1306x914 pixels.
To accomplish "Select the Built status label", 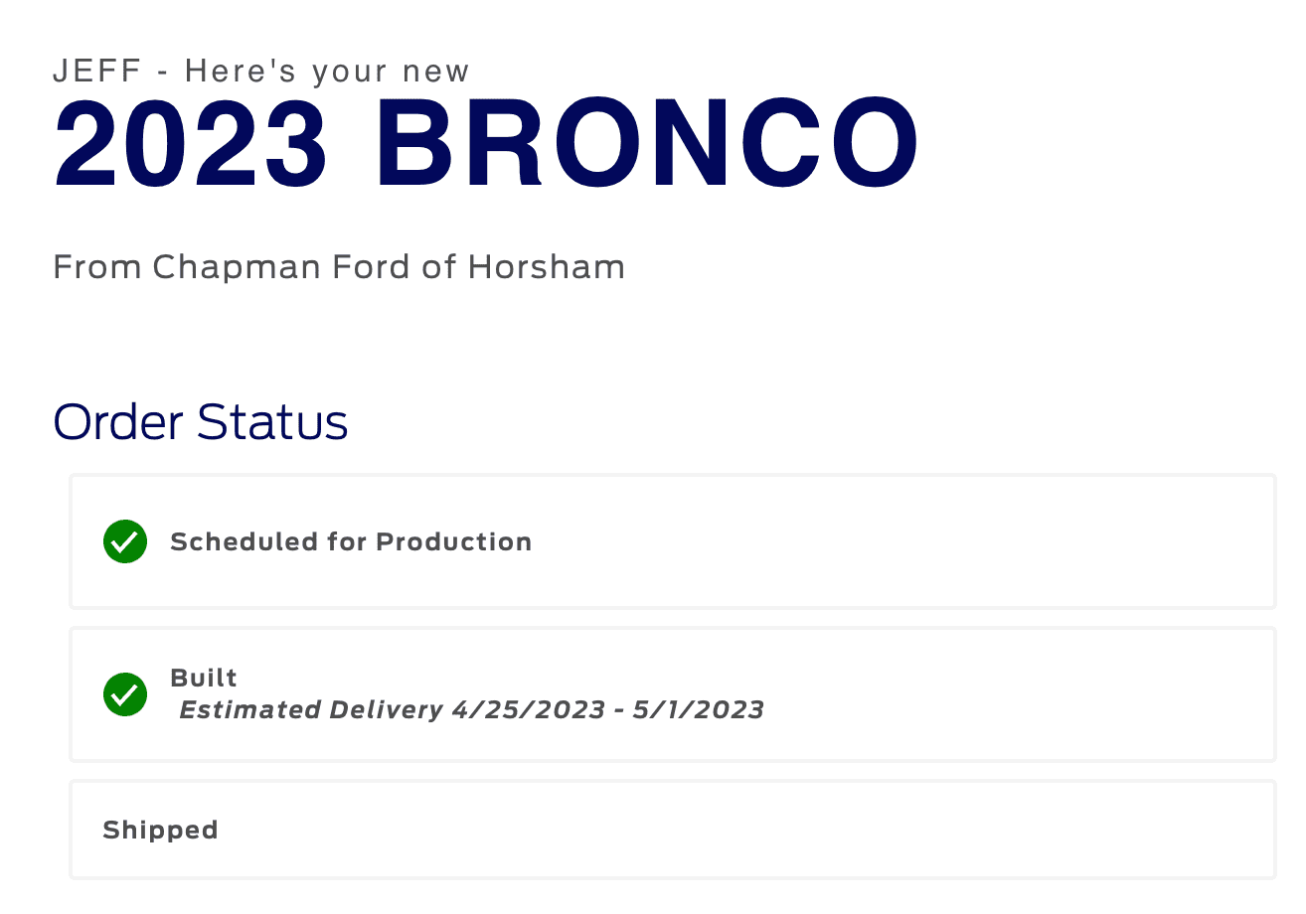I will 204,678.
